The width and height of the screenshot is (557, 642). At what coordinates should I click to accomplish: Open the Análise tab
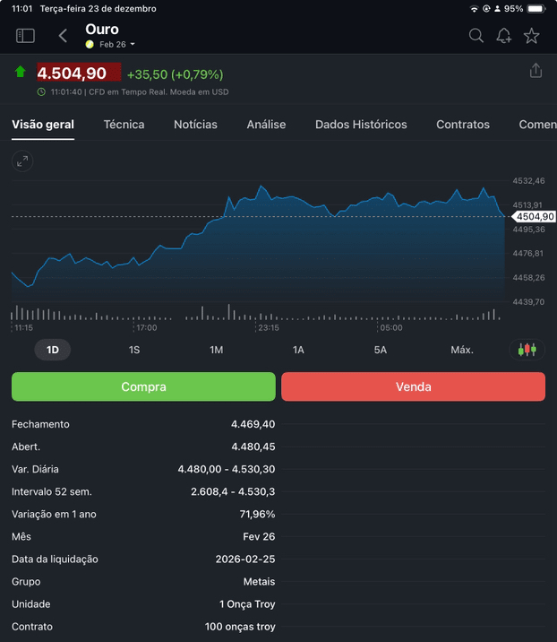[266, 125]
